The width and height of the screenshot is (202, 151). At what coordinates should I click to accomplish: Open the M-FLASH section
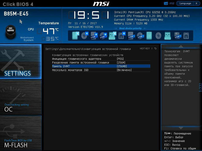[x=21, y=133]
